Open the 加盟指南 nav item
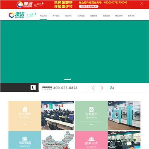Viewport: 149px width, 149px height. (94, 16)
